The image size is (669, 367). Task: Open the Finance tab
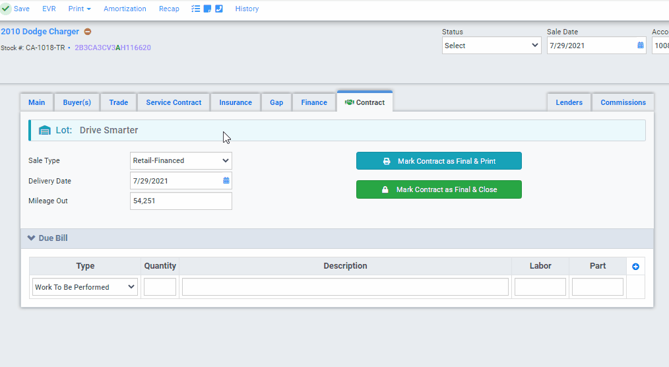click(314, 102)
